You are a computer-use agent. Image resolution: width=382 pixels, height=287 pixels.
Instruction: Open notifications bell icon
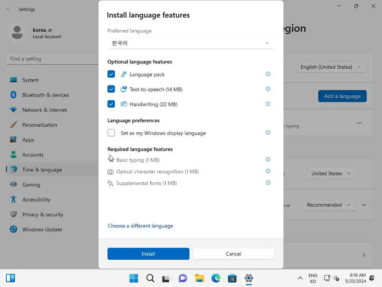(x=372, y=278)
